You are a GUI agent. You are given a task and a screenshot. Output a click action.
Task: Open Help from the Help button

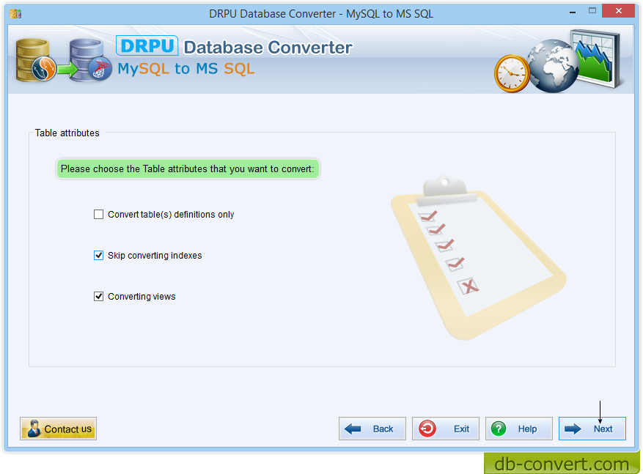tap(518, 429)
